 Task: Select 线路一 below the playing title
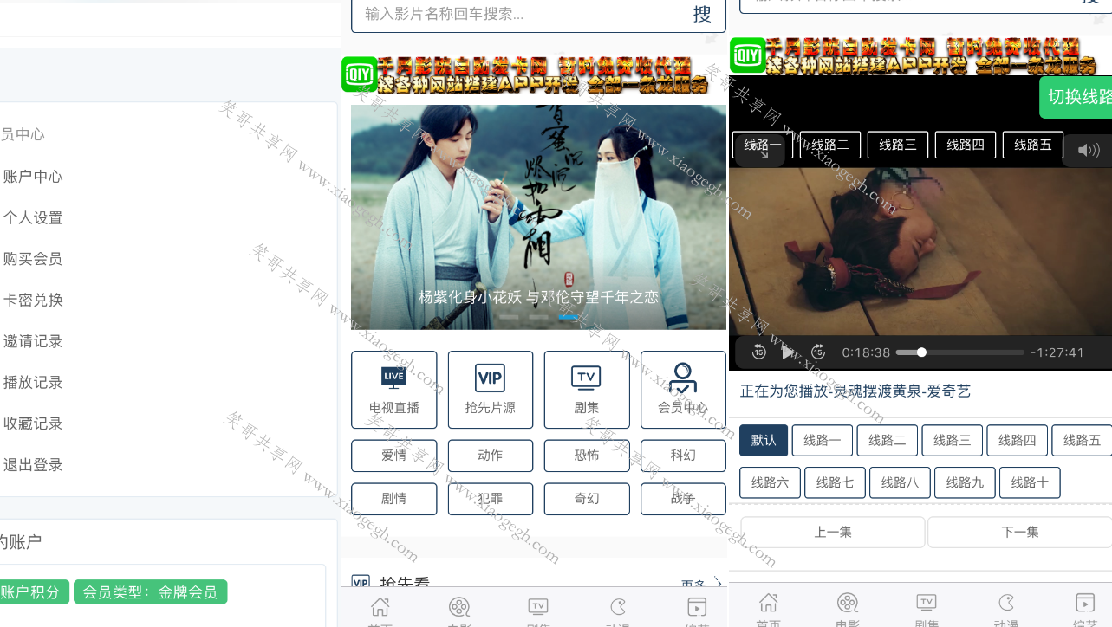click(823, 440)
